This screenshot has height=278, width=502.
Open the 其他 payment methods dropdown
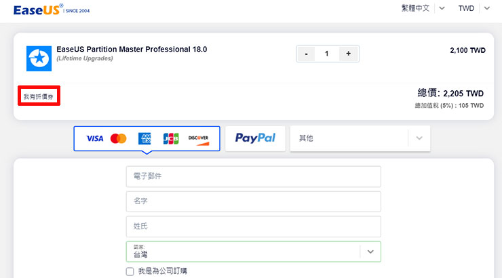pos(360,138)
